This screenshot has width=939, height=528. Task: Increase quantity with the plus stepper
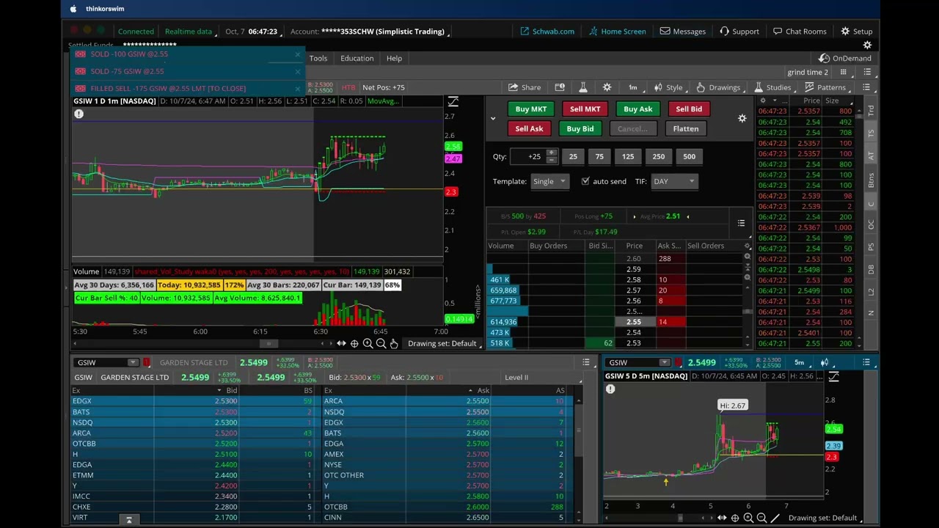[552, 153]
